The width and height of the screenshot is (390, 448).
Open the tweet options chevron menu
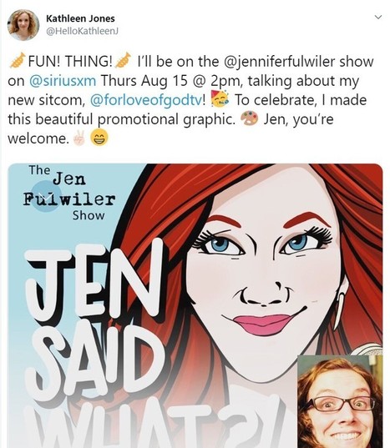(378, 18)
